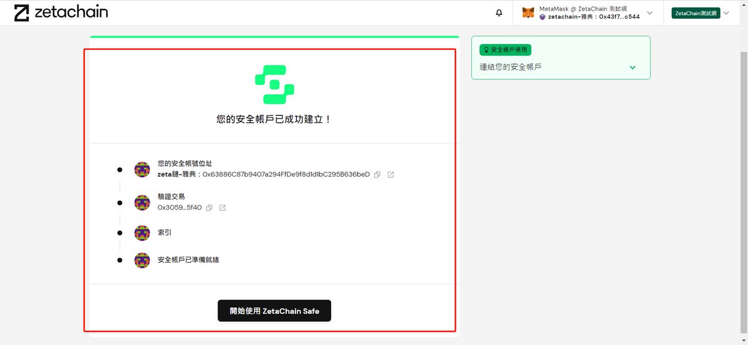The image size is (748, 345).
Task: Expand the 連結您的安全帳戶 panel chevron
Action: (x=633, y=67)
